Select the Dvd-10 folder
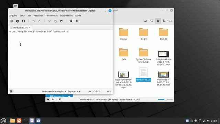This screenshot has height=124, width=220. point(164,34)
